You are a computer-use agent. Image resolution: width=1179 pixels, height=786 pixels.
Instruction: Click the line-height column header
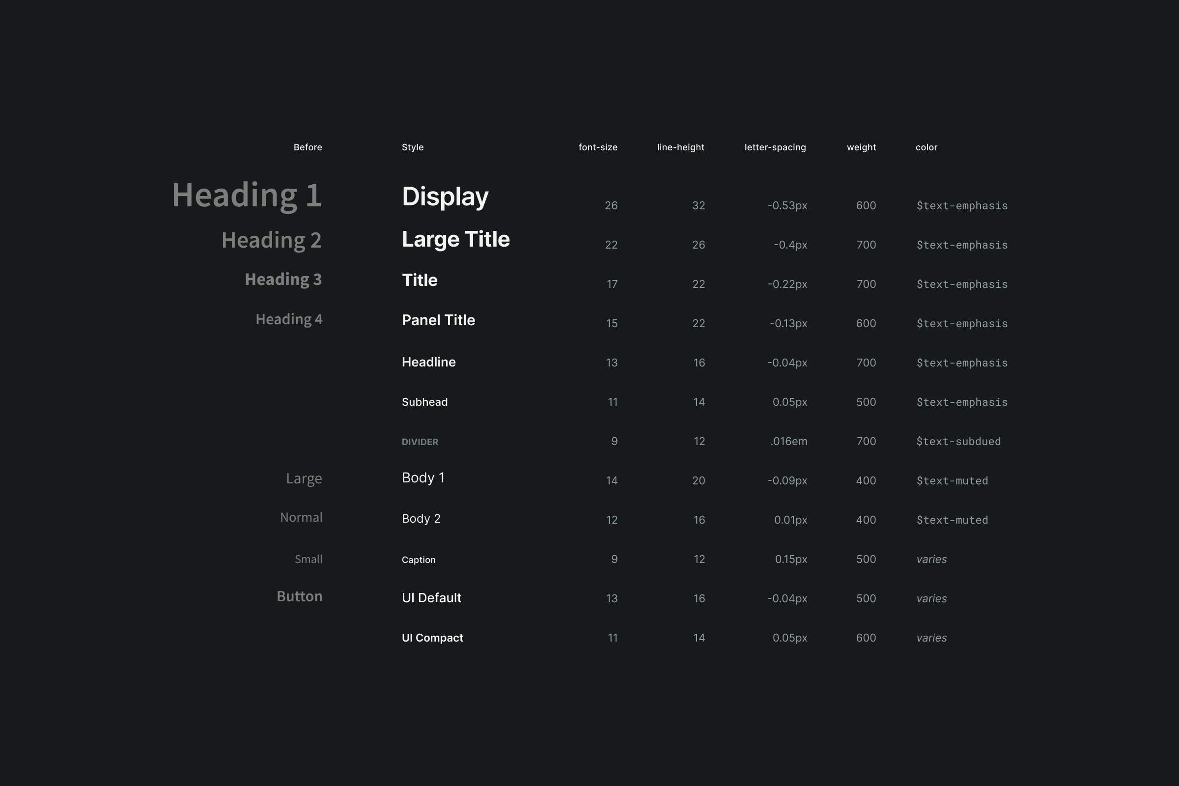(x=680, y=147)
